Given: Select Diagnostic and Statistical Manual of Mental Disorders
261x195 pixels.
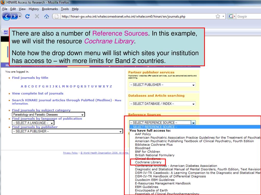Looking at the screenshot, I should [198, 169].
